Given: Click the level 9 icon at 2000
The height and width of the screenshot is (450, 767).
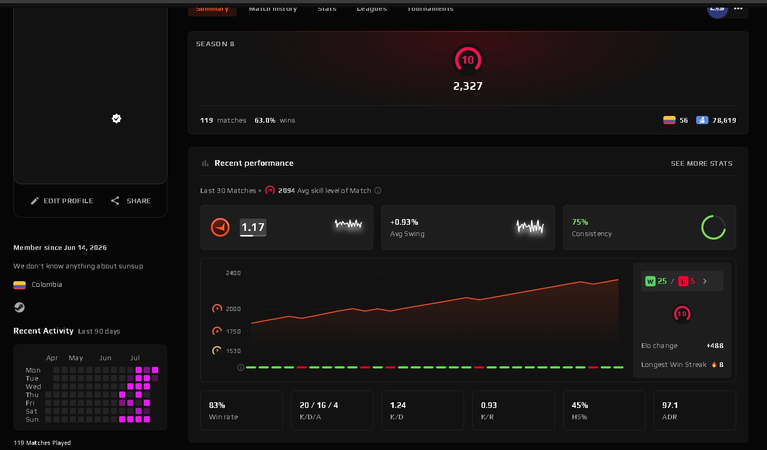Looking at the screenshot, I should click(x=217, y=309).
